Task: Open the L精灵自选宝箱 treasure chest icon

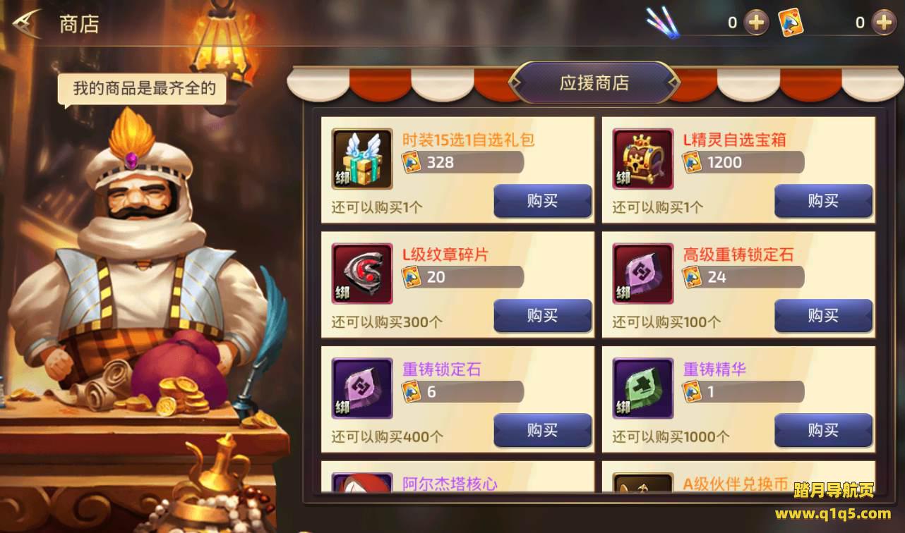Action: 642,159
